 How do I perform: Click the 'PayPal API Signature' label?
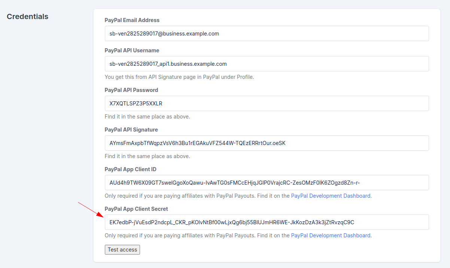tap(131, 130)
